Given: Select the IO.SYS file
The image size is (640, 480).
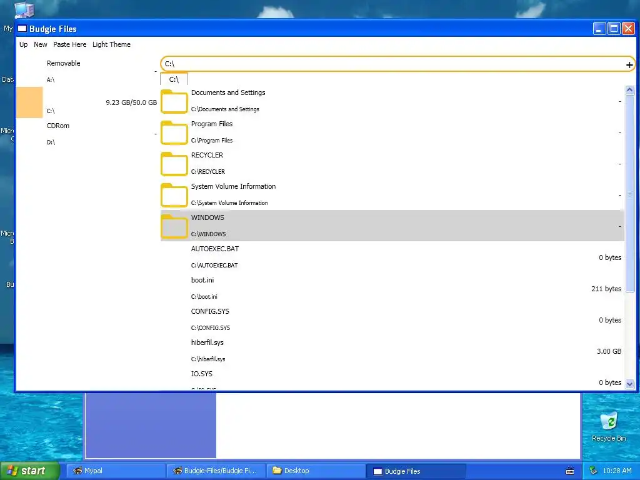Looking at the screenshot, I should (392, 379).
